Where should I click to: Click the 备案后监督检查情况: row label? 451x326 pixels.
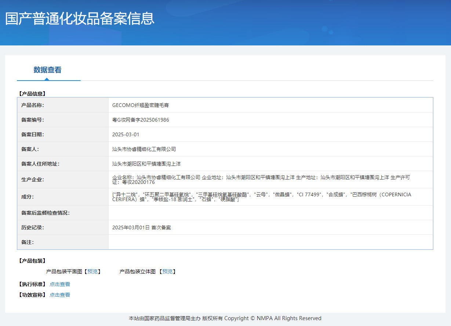pos(46,213)
